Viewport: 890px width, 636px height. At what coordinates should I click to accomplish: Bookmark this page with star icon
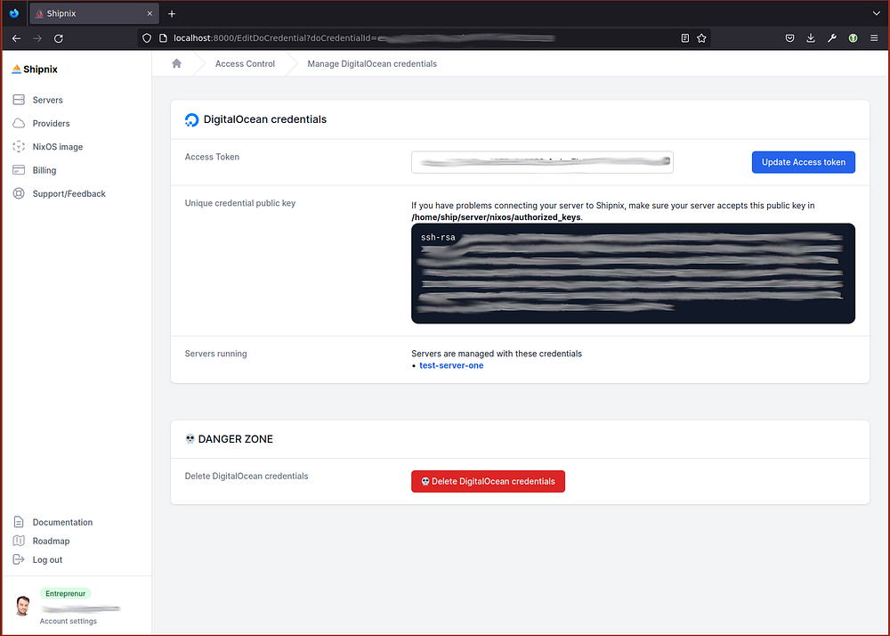pos(701,38)
